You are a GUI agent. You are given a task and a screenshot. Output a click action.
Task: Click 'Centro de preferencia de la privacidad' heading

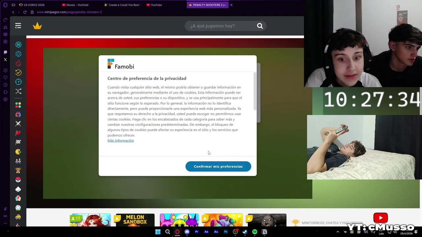[147, 78]
